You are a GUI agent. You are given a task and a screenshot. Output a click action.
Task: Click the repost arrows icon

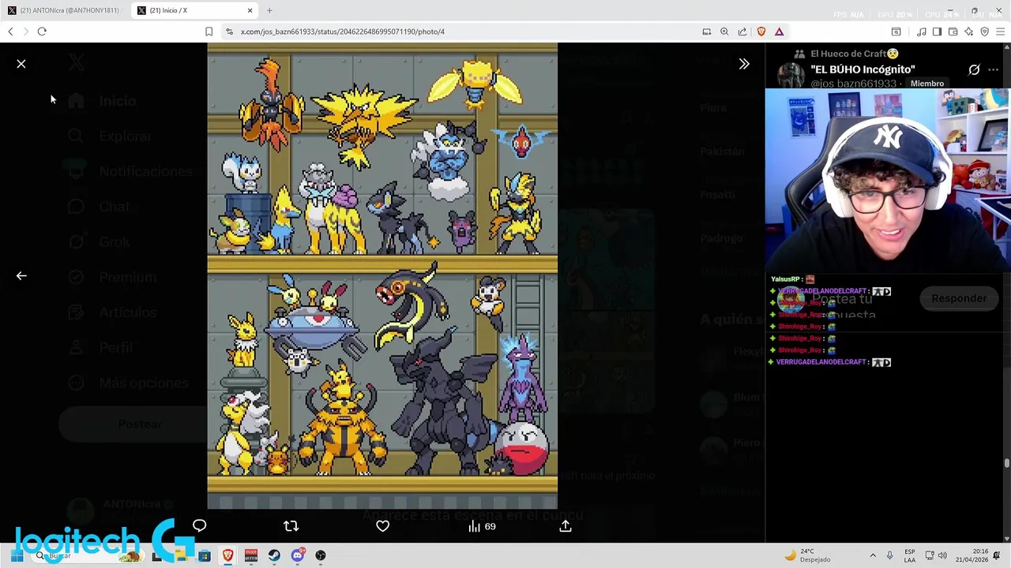[x=291, y=526]
